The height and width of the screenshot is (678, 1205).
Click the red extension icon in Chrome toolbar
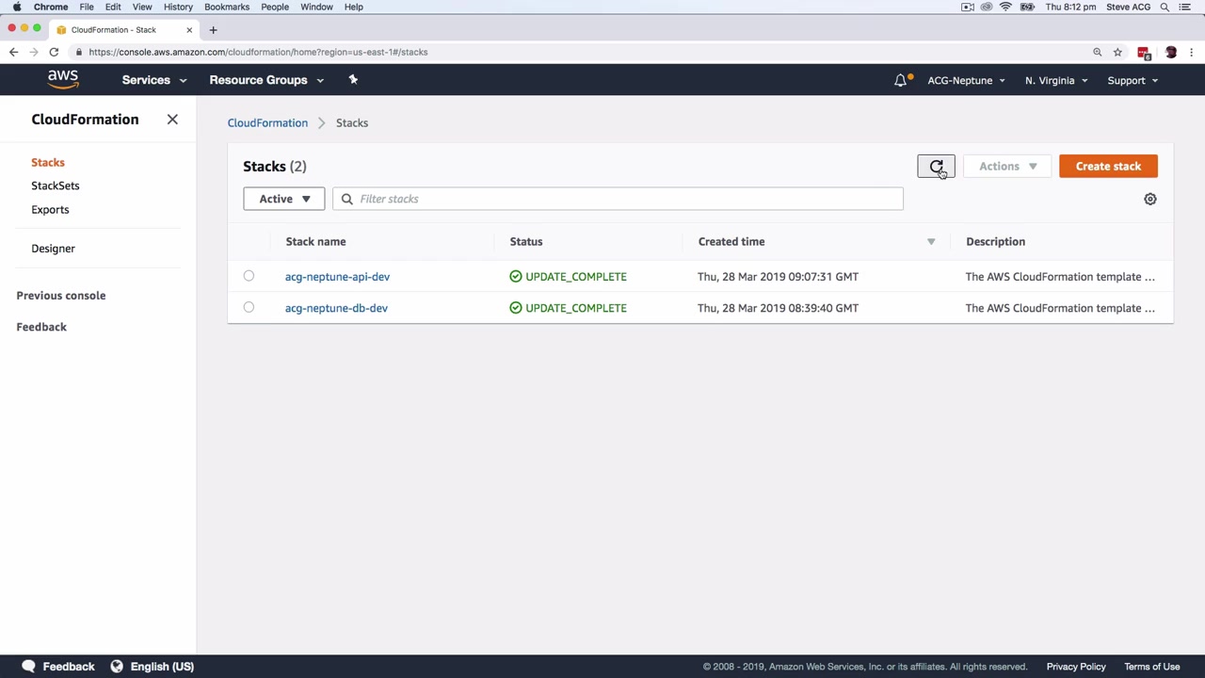1144,52
